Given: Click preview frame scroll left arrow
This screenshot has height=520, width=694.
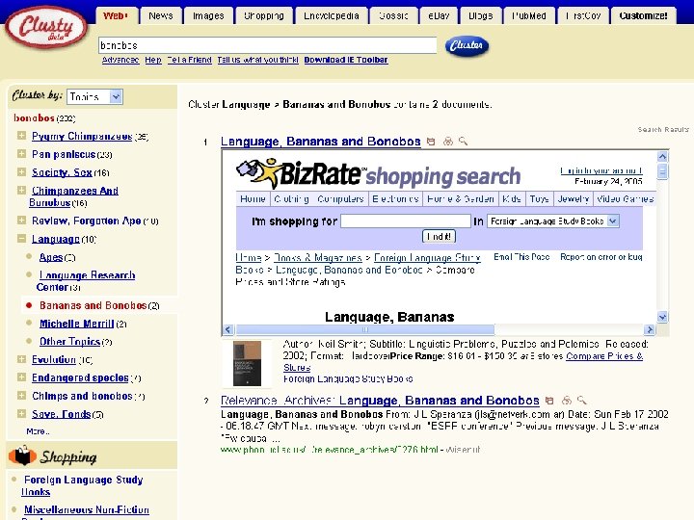Looking at the screenshot, I should 227,329.
